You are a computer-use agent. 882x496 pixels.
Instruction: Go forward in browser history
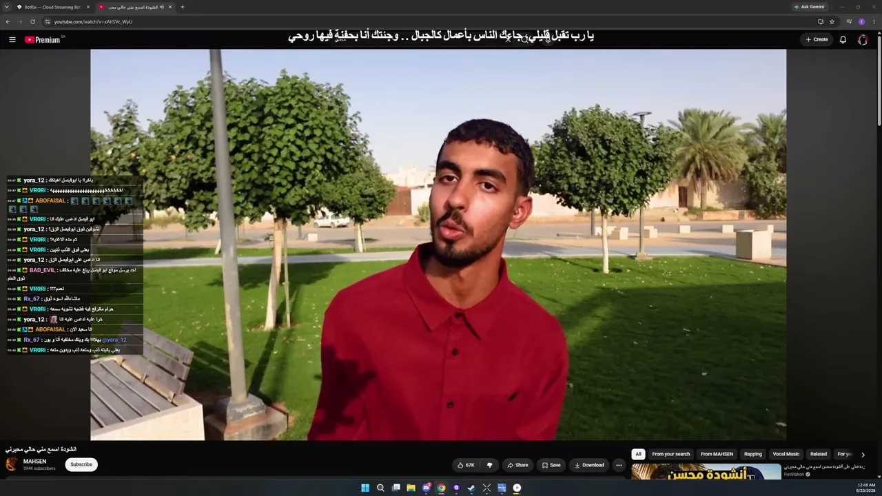pos(20,21)
